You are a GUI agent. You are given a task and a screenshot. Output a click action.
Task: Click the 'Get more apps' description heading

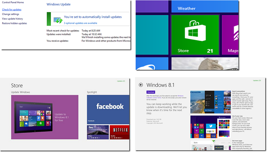pyautogui.click(x=237, y=141)
